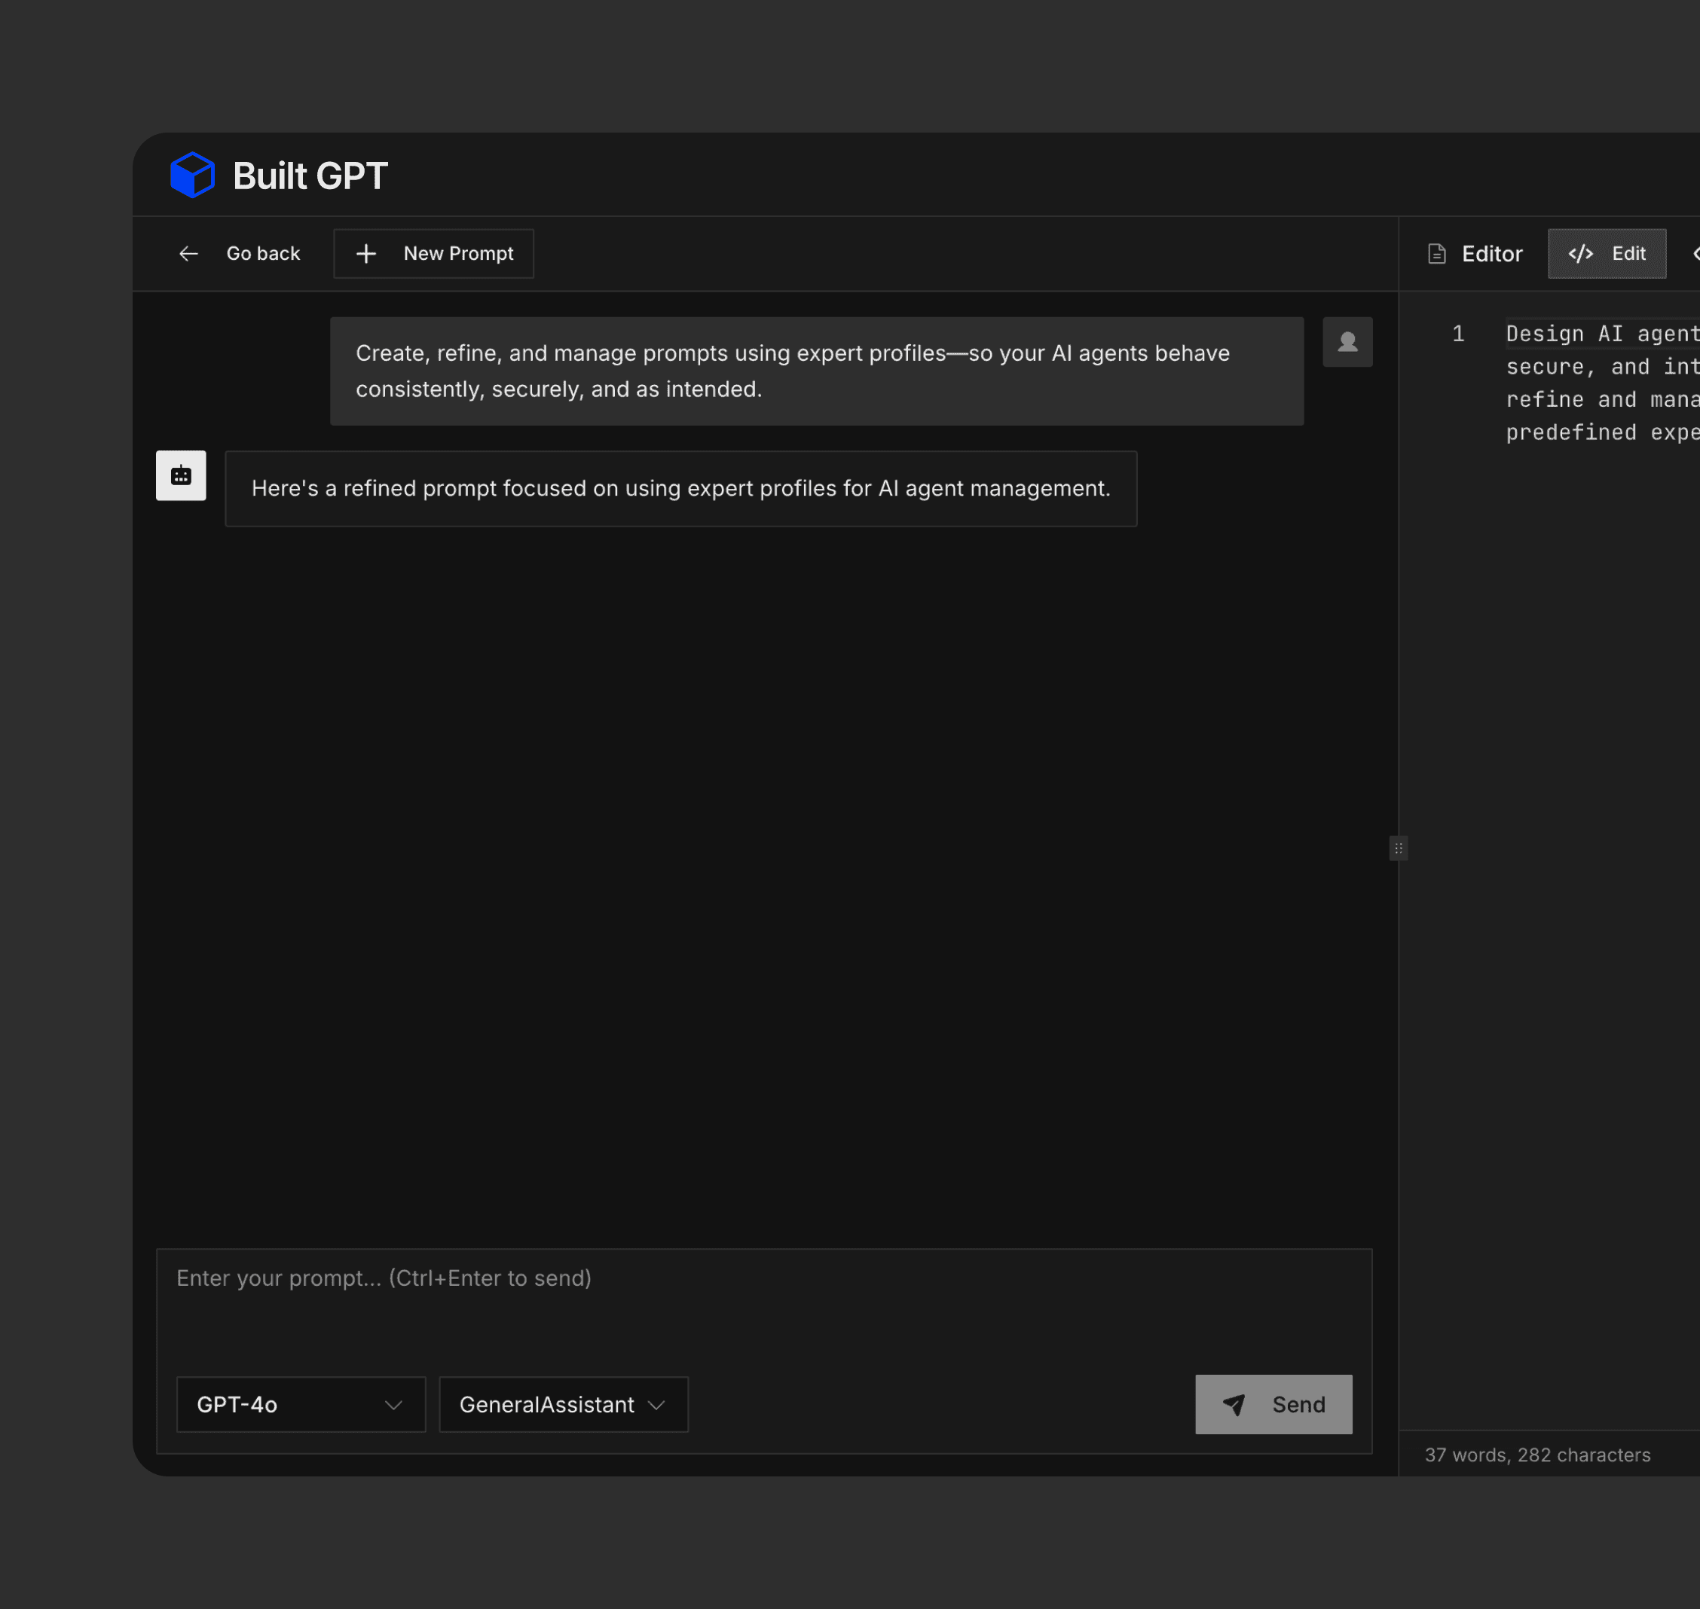Click the Go back text
The width and height of the screenshot is (1700, 1609).
point(262,254)
